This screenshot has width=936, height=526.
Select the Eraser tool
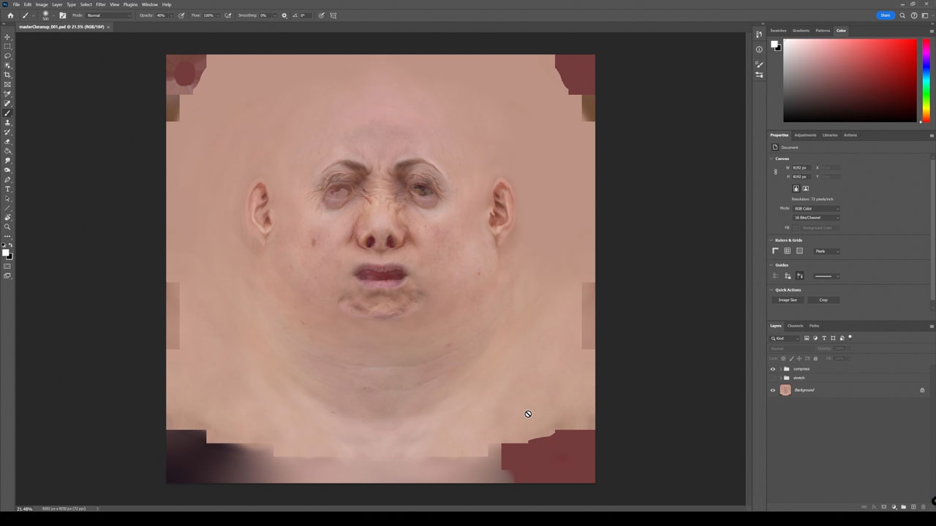tap(8, 142)
